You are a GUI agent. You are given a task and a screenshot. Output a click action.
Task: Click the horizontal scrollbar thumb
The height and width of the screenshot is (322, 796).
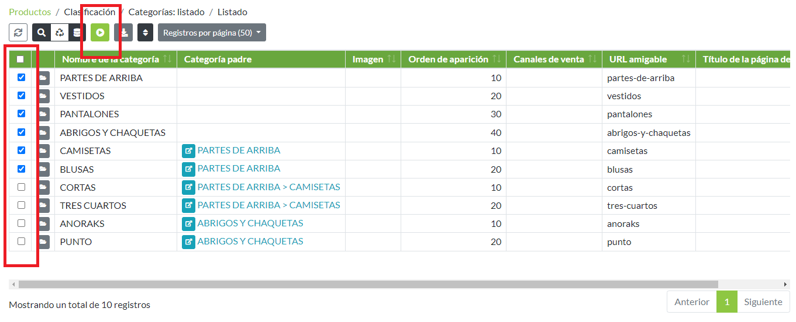(368, 284)
